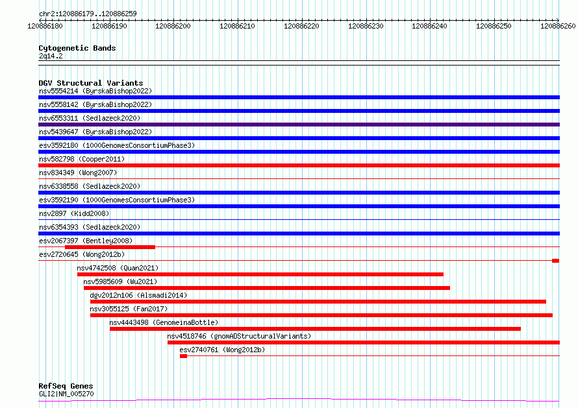Click ruler position 120886220
The width and height of the screenshot is (578, 408).
(301, 26)
